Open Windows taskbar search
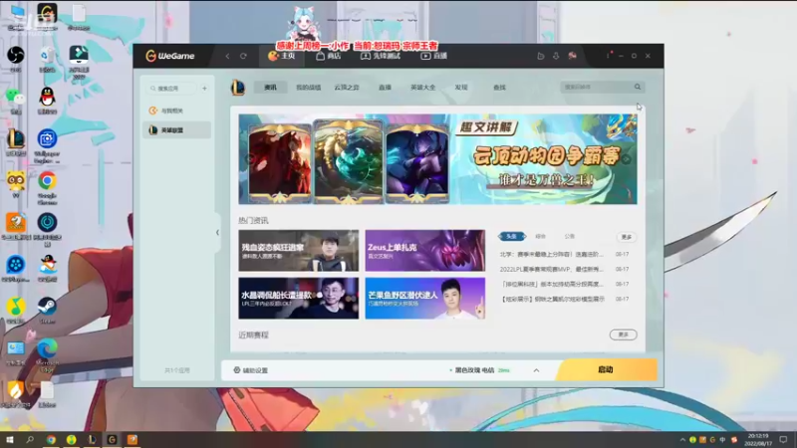Image resolution: width=797 pixels, height=448 pixels. coord(30,439)
